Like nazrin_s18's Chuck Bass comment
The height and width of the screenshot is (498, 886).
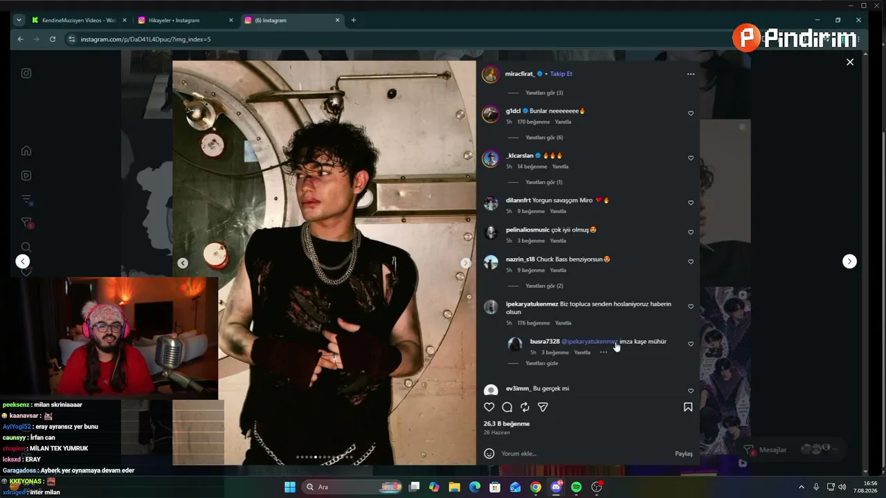coord(691,262)
